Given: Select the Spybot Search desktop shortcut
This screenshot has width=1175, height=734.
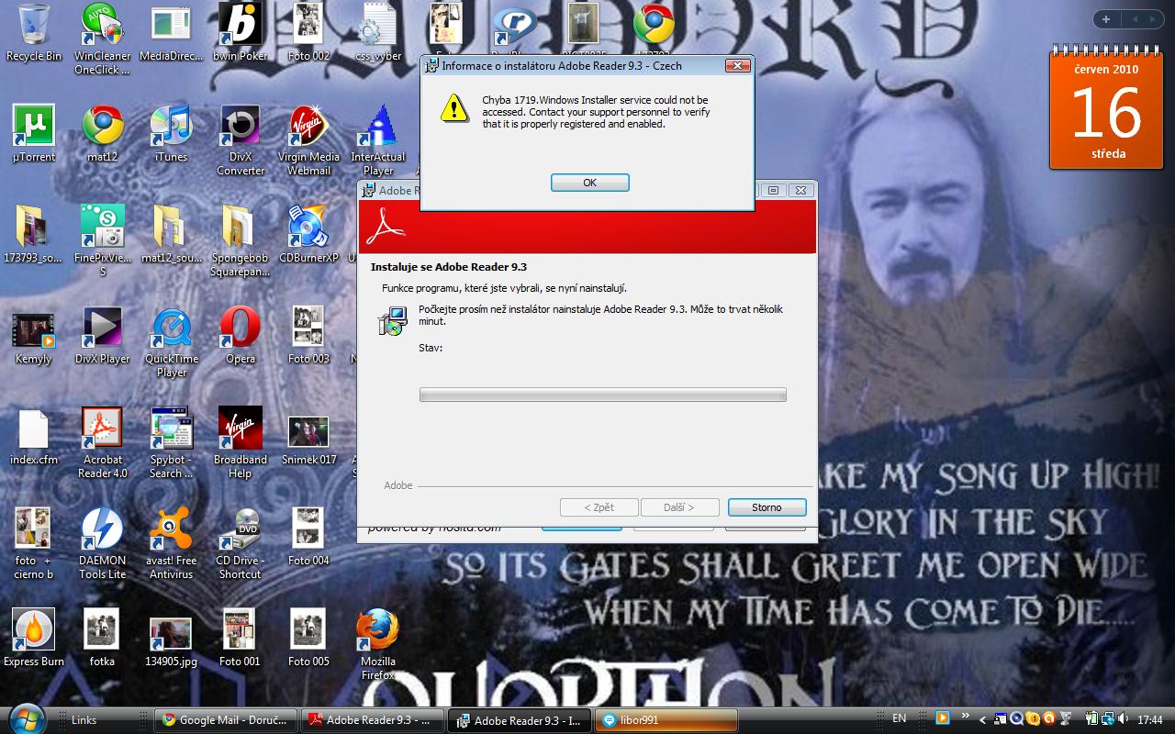Looking at the screenshot, I should [171, 443].
